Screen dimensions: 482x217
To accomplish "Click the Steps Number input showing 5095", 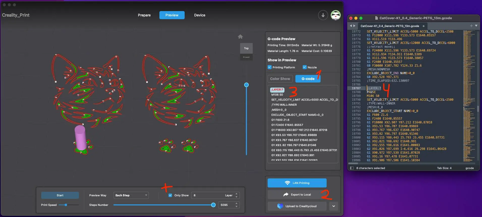I will click(226, 205).
